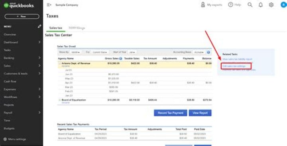Switch to the Sales tax tab

click(56, 28)
